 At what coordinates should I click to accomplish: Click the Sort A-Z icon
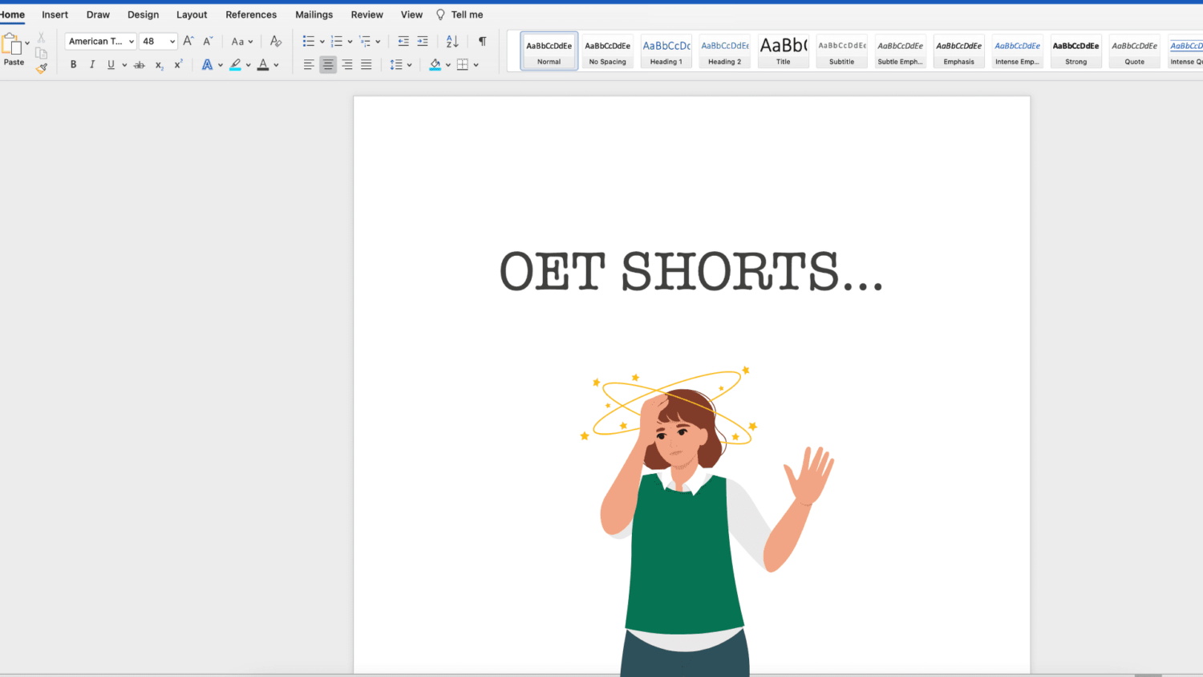(x=452, y=41)
